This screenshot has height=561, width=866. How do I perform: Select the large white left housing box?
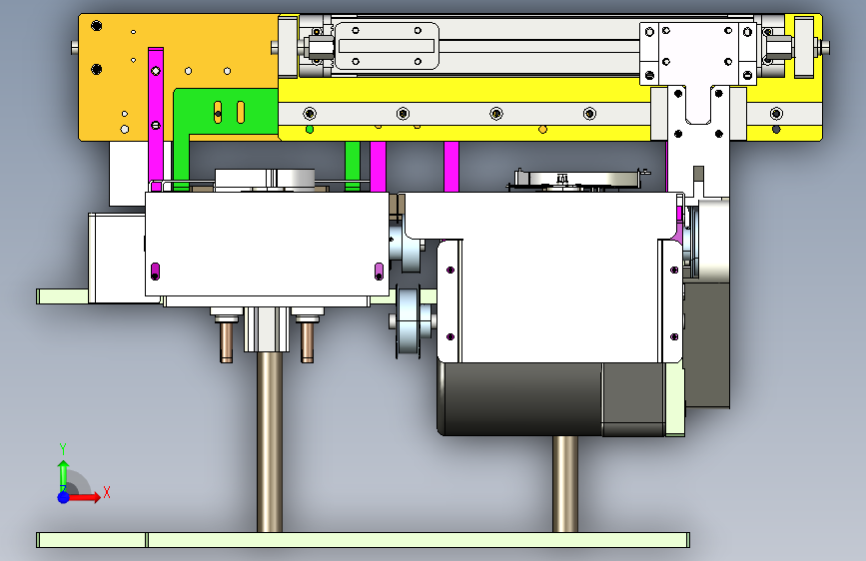point(267,244)
